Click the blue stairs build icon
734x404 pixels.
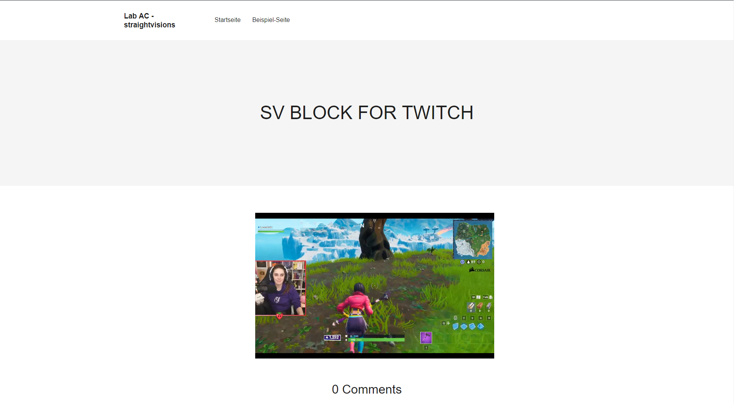click(472, 327)
